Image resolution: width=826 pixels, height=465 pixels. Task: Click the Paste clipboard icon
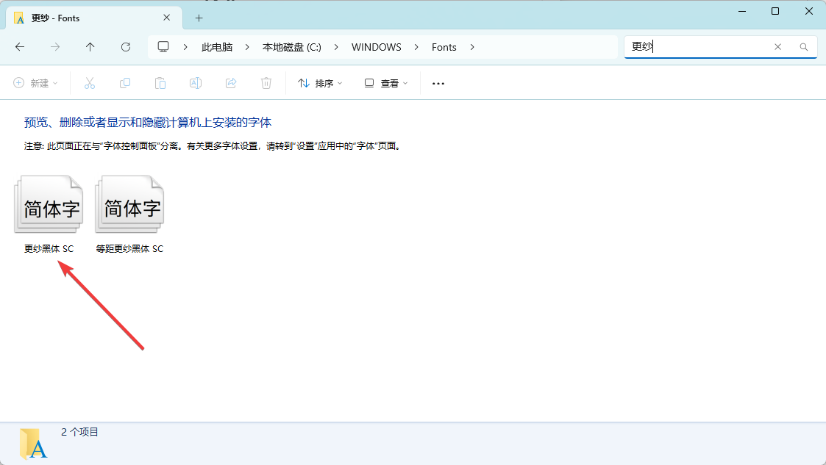[160, 84]
